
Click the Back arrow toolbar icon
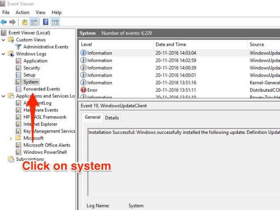click(4, 22)
